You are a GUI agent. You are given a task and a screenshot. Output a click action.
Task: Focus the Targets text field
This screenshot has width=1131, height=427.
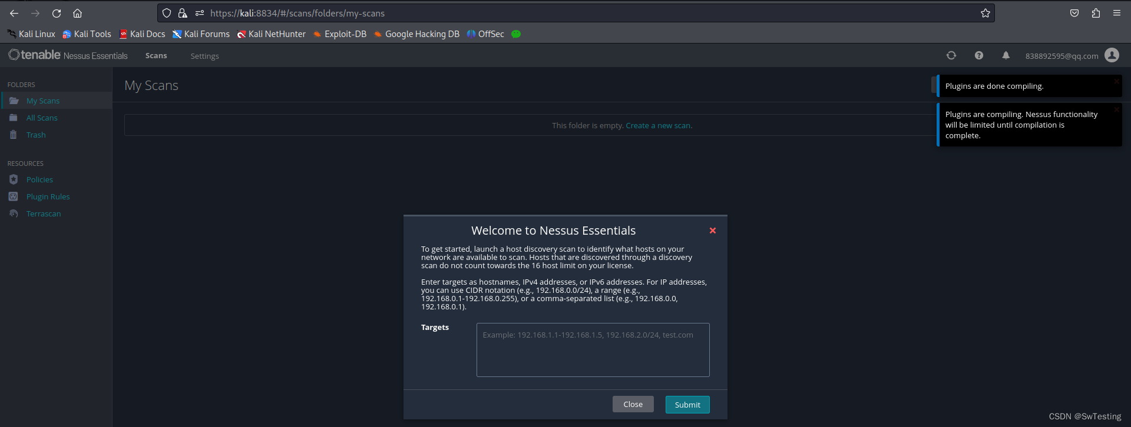tap(593, 350)
